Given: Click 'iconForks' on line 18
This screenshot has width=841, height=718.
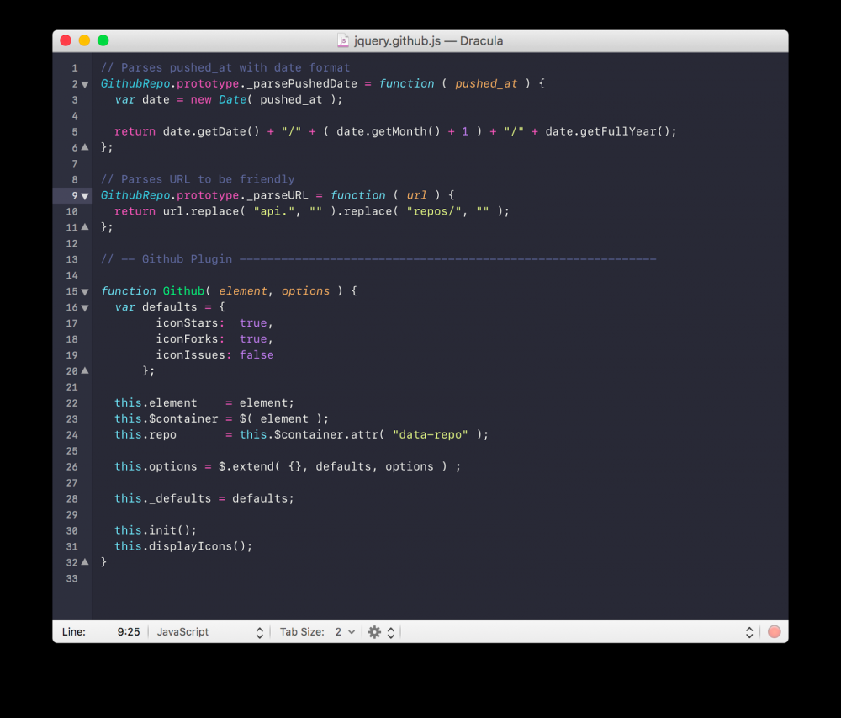Looking at the screenshot, I should [188, 339].
